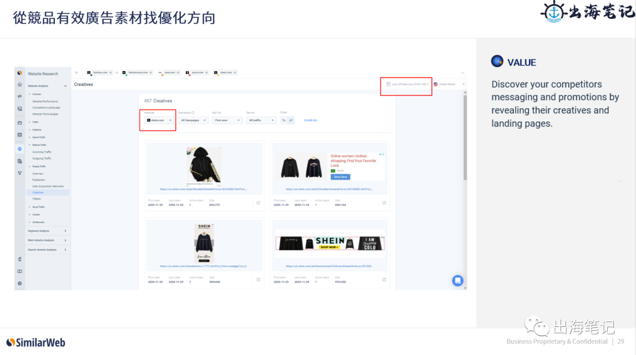The width and height of the screenshot is (636, 355).
Task: Select the megaphone marketing icon in left rail
Action: click(19, 95)
